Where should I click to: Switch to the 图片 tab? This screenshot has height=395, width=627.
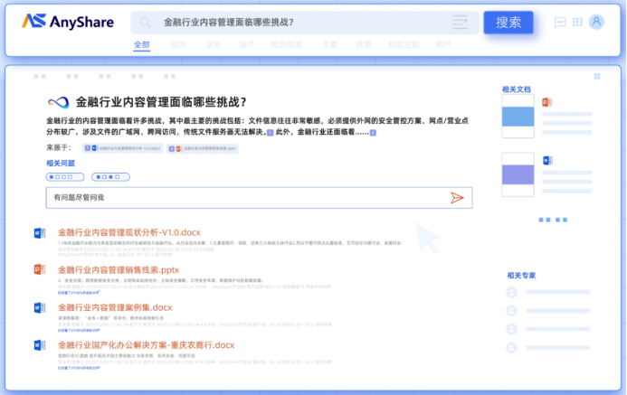[247, 44]
